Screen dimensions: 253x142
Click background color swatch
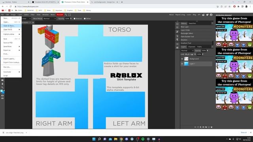[x=4, y=92]
